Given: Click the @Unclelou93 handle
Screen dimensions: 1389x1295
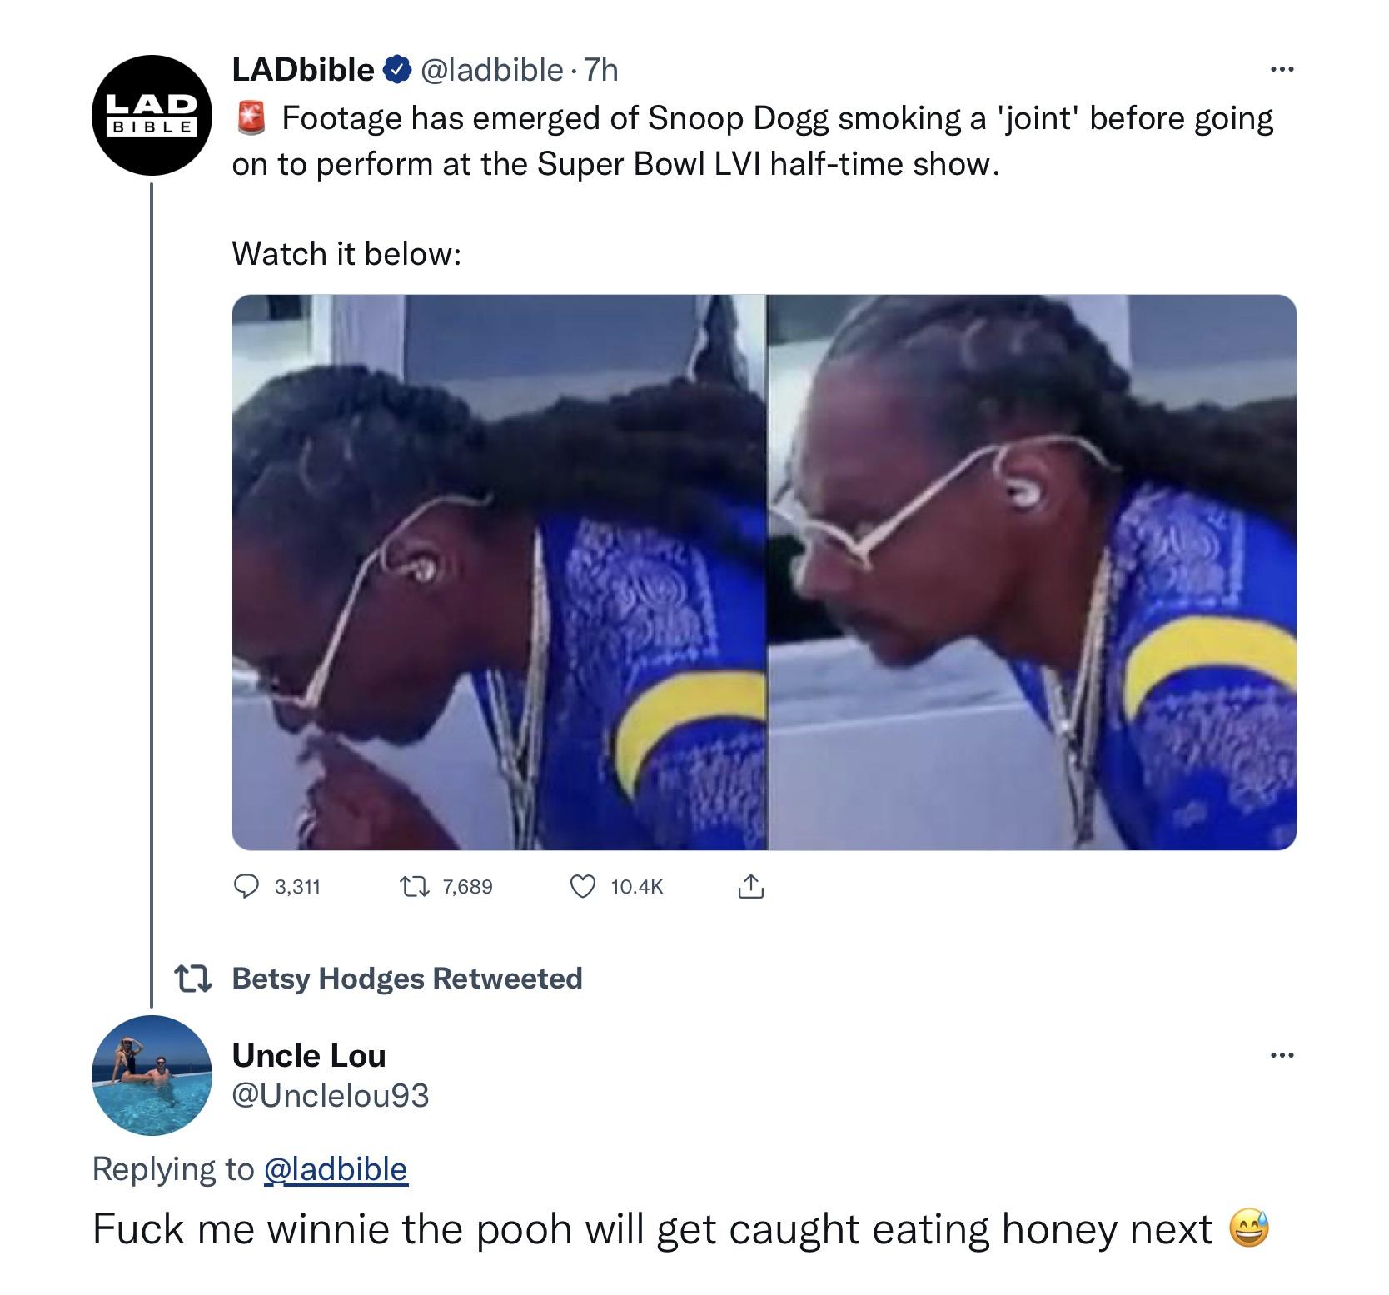Looking at the screenshot, I should click(x=331, y=1095).
